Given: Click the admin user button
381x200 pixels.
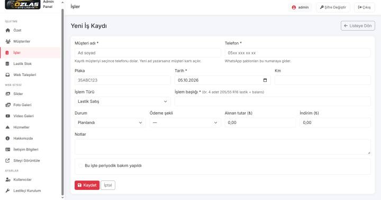Looking at the screenshot, I should [x=301, y=7].
